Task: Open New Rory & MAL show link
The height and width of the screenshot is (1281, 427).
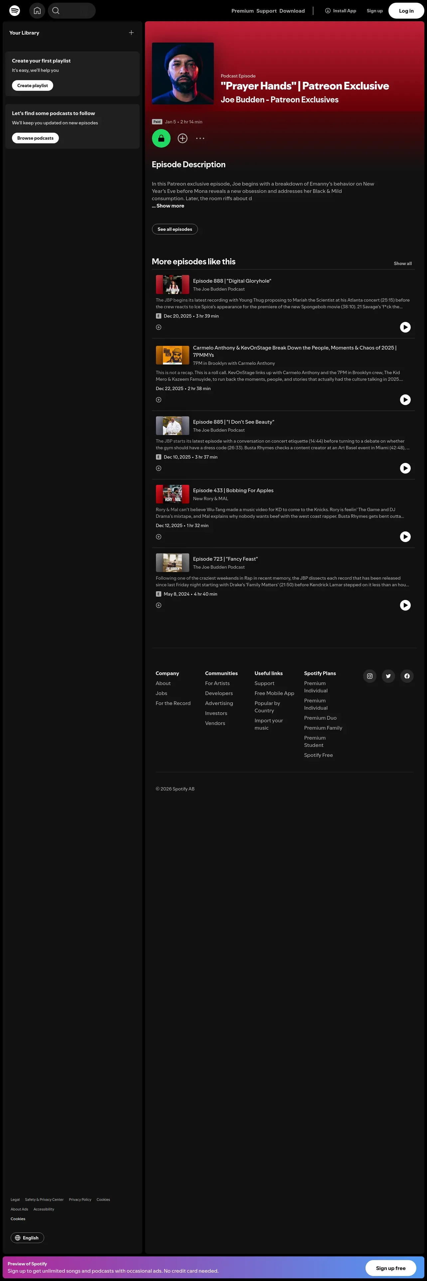Action: [210, 499]
